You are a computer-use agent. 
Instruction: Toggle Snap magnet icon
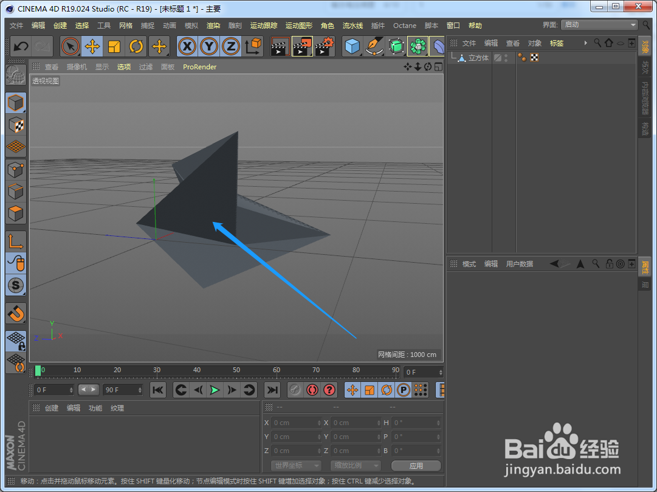click(16, 313)
